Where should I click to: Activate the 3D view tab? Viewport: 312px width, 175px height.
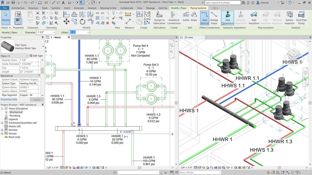188,37
